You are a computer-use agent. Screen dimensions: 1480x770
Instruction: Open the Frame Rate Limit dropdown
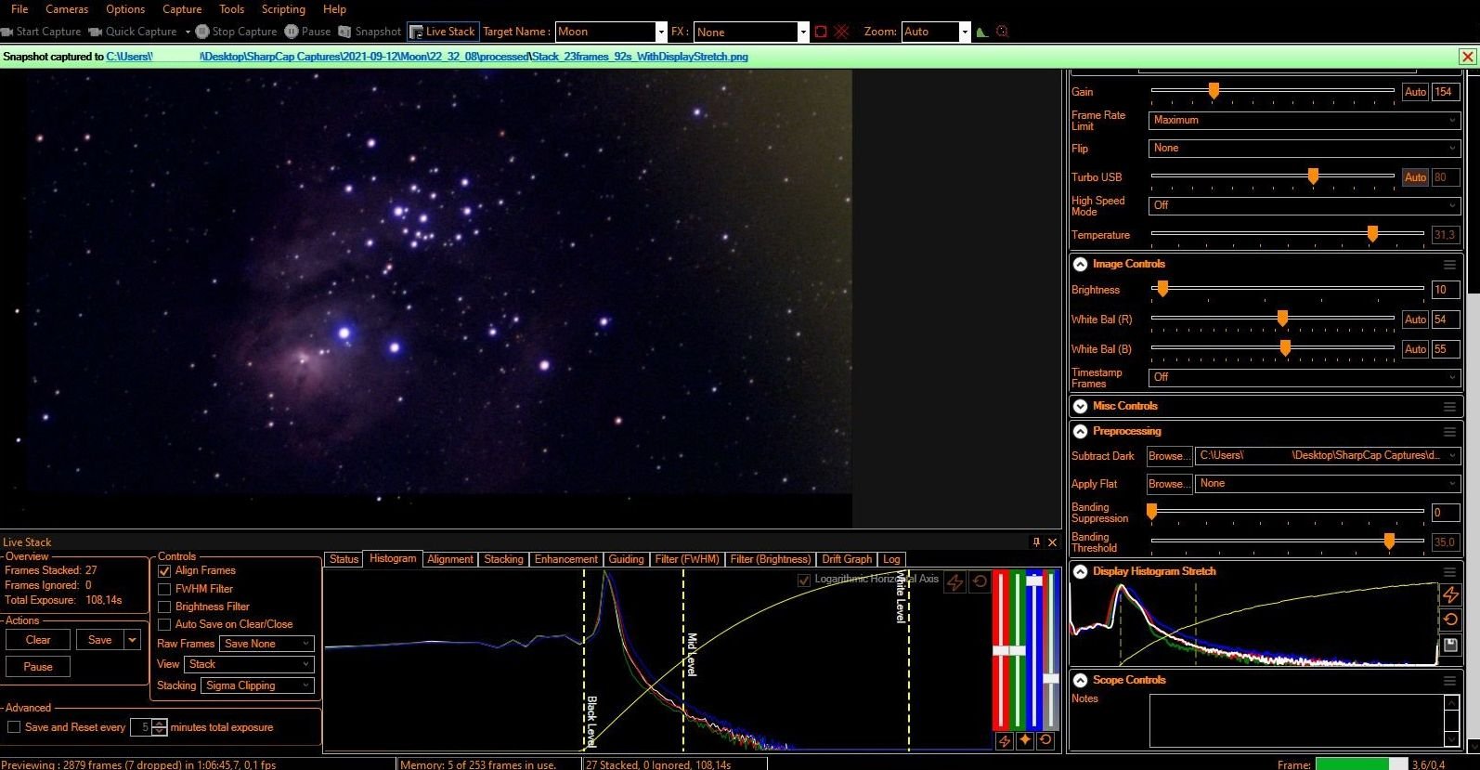[1305, 120]
